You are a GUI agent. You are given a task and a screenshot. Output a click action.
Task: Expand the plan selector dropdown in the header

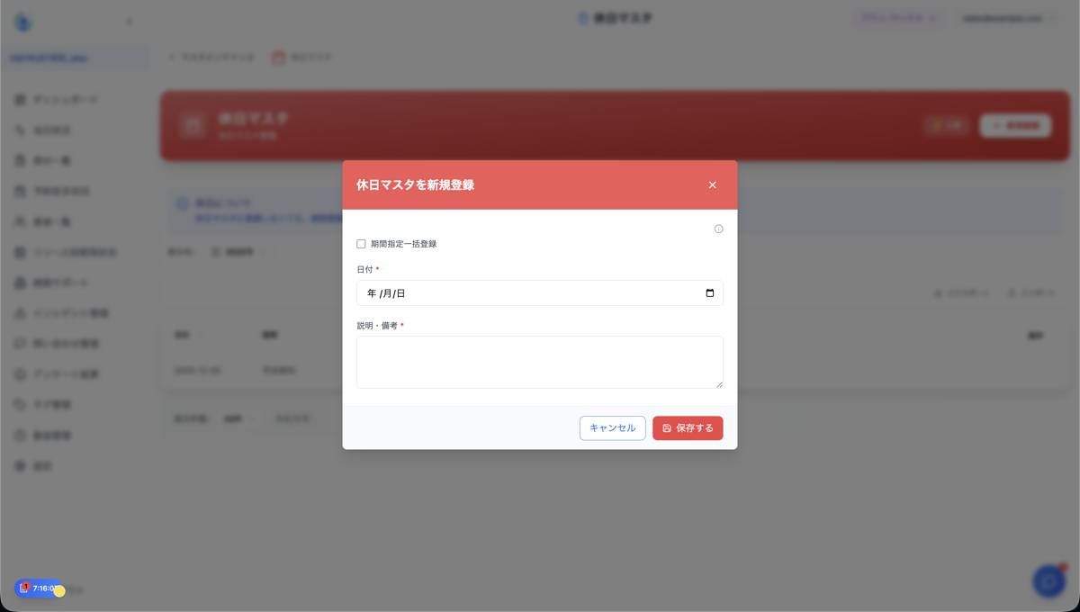coord(897,18)
